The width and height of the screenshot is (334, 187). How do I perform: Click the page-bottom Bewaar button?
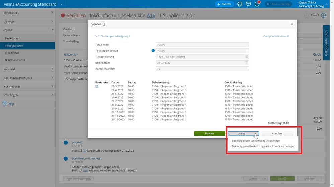[282, 179]
